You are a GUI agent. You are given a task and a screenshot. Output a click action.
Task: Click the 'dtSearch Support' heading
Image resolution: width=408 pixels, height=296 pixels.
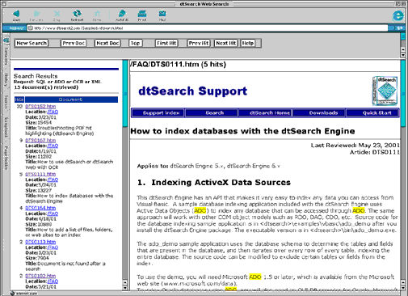[x=193, y=91]
